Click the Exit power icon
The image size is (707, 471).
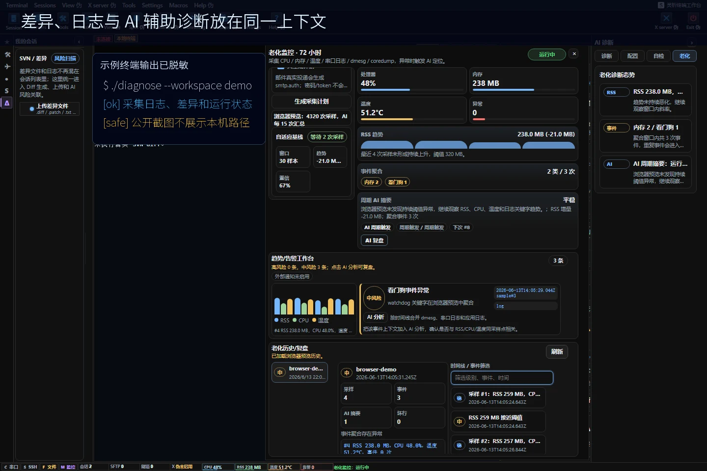[693, 18]
